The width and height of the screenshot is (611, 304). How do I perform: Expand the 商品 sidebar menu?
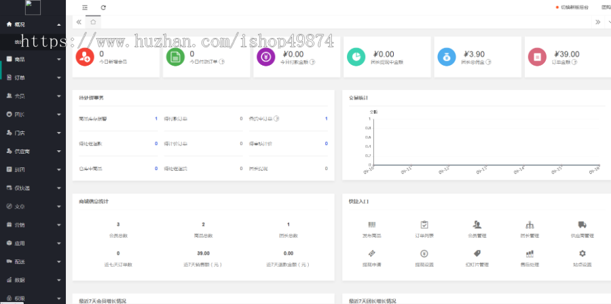click(x=33, y=59)
